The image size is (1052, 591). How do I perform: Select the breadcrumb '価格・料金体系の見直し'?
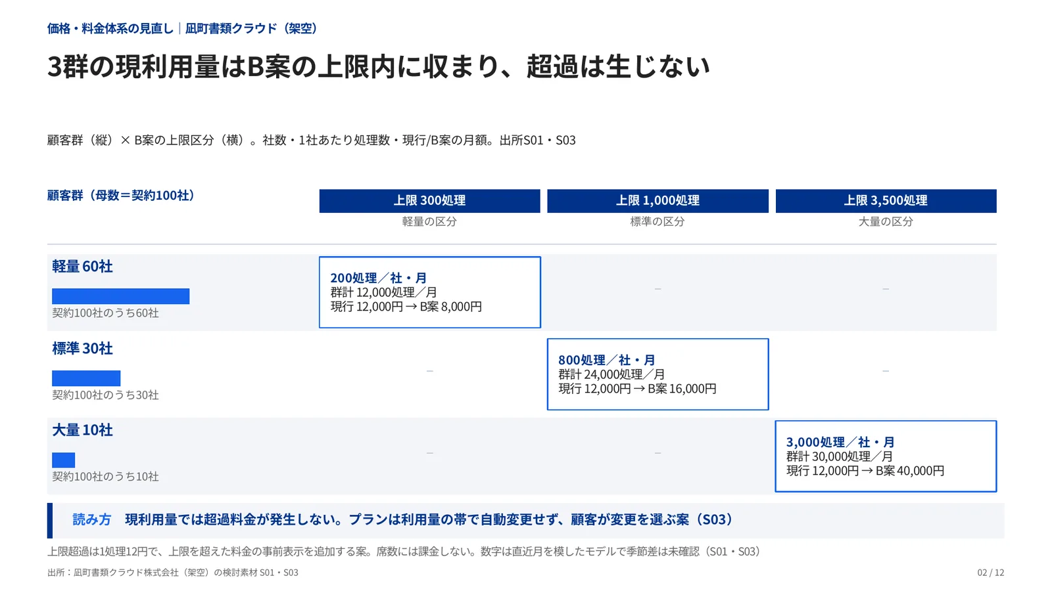110,28
